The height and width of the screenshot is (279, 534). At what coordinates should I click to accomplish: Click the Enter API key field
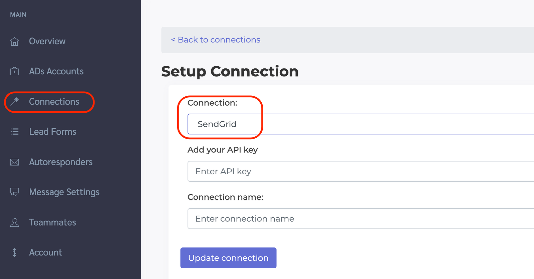[300, 171]
